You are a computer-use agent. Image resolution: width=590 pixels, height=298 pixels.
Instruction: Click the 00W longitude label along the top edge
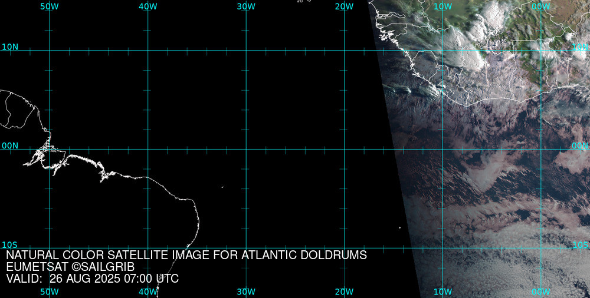(x=541, y=6)
